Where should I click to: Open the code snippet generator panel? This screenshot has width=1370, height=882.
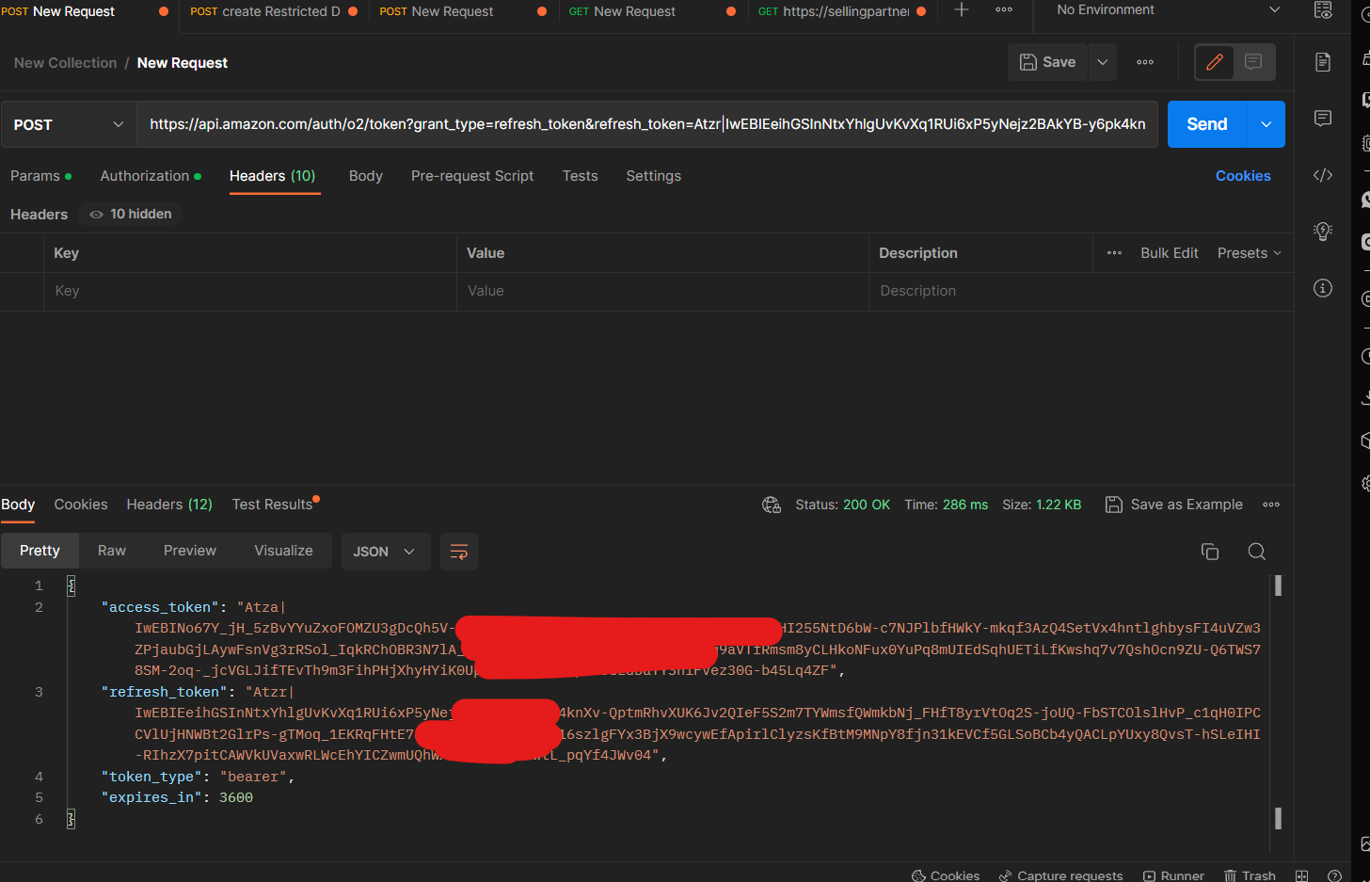click(1323, 175)
